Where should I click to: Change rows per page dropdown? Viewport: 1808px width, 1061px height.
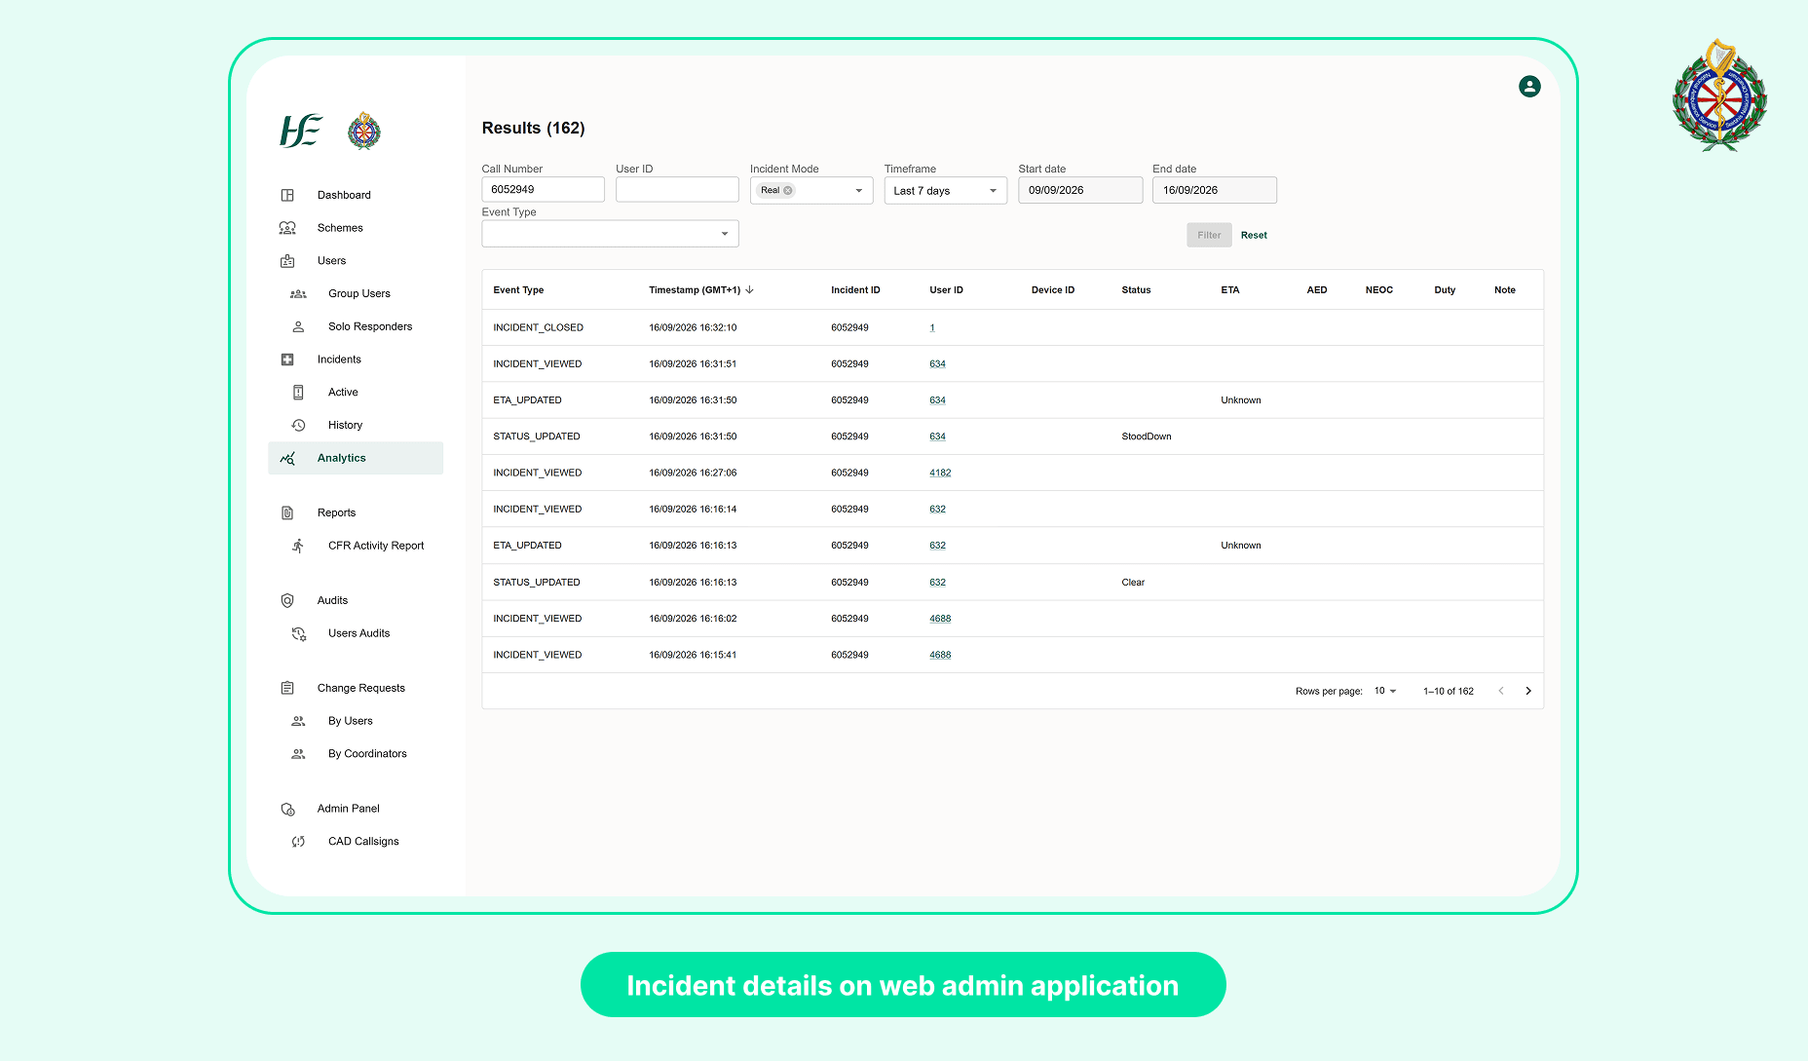click(x=1385, y=692)
